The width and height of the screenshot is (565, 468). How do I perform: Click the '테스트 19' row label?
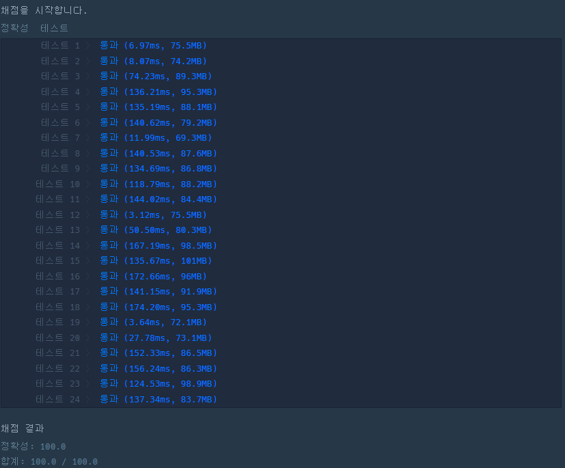[x=57, y=322]
